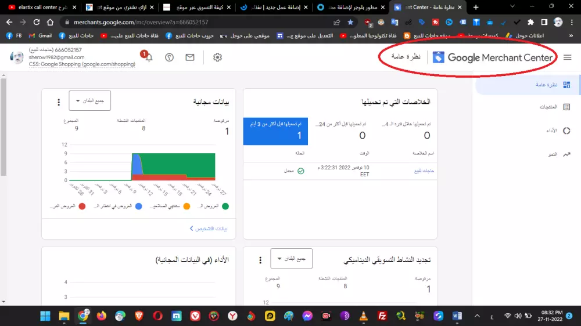581x326 pixels.
Task: Click the Google Merchant Center logo
Action: pos(493,57)
